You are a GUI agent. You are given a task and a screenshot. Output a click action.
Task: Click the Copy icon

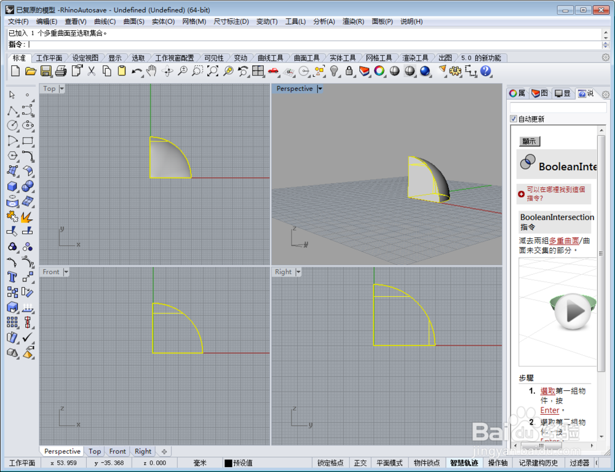tap(106, 71)
